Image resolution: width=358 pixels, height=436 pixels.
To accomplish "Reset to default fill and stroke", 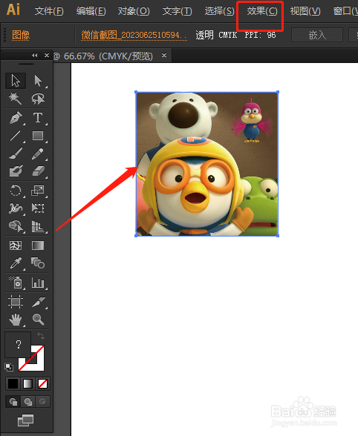I will click(x=9, y=367).
